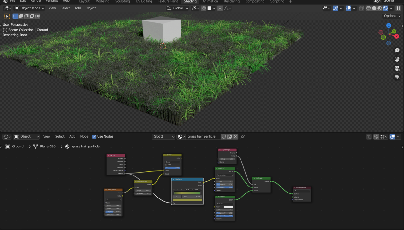
Task: Create a new copy of the material
Action: pyautogui.click(x=229, y=136)
